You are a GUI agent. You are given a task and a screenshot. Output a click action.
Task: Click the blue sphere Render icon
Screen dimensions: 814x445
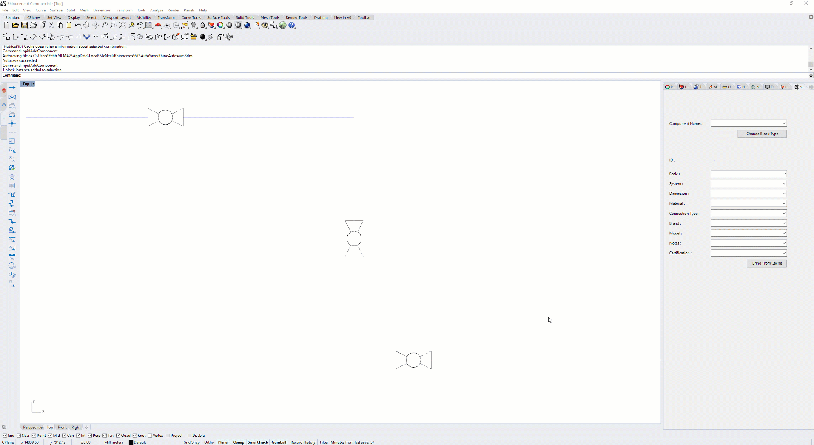pyautogui.click(x=247, y=26)
